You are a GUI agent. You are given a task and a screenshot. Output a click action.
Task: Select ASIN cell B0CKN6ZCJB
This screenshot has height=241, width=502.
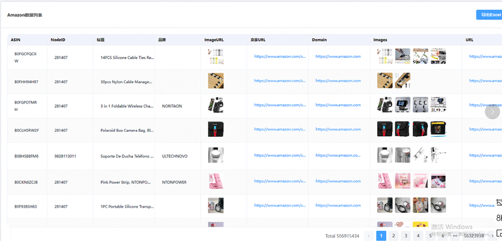(26, 183)
